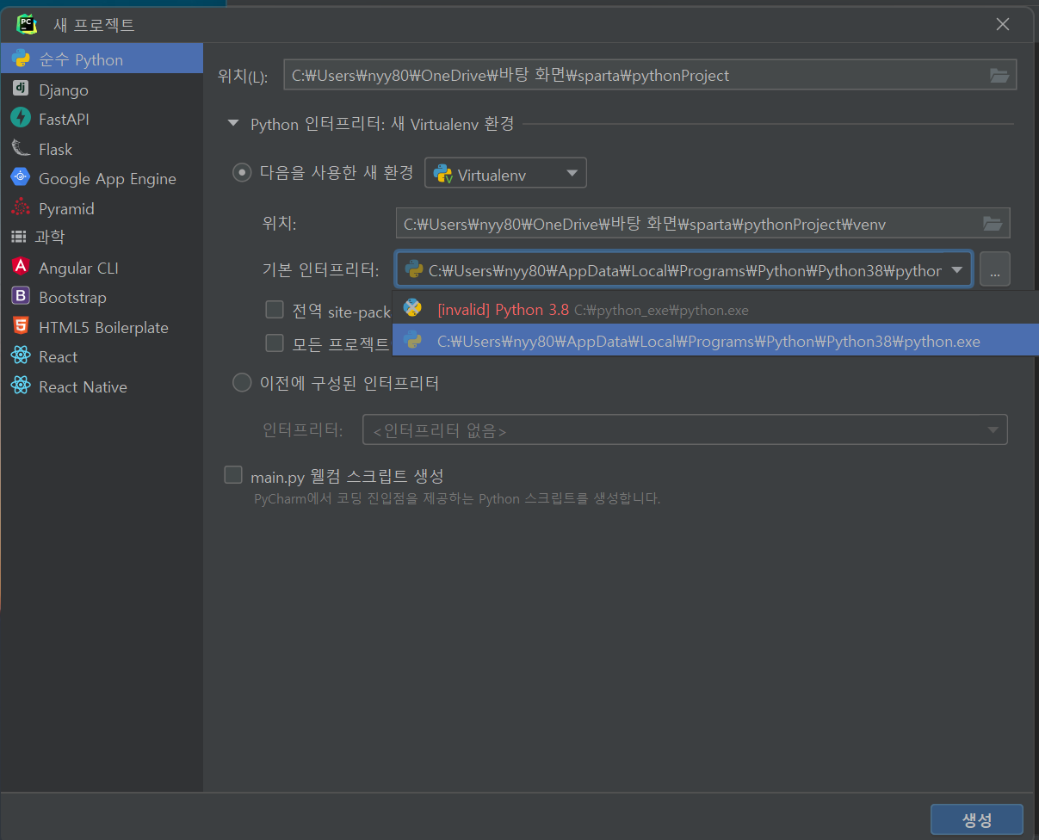The image size is (1039, 840).
Task: Click the 생성 button
Action: [x=976, y=819]
